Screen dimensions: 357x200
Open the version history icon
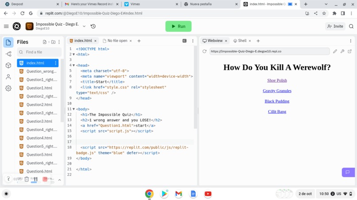click(x=93, y=26)
